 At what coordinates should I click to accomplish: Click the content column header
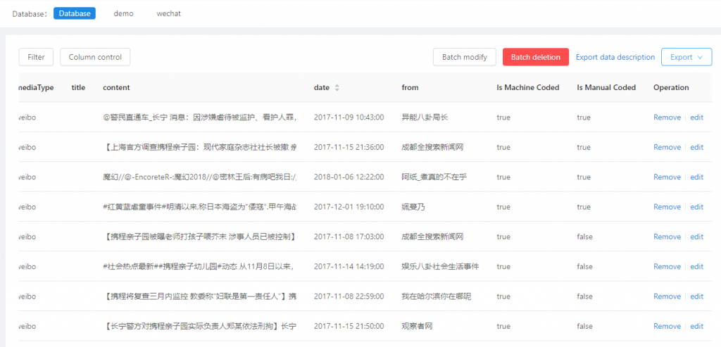point(116,88)
